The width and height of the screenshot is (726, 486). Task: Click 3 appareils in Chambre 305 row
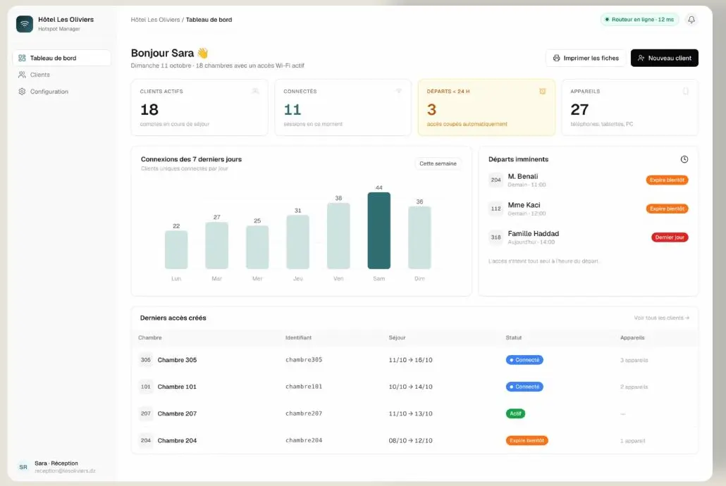coord(634,360)
